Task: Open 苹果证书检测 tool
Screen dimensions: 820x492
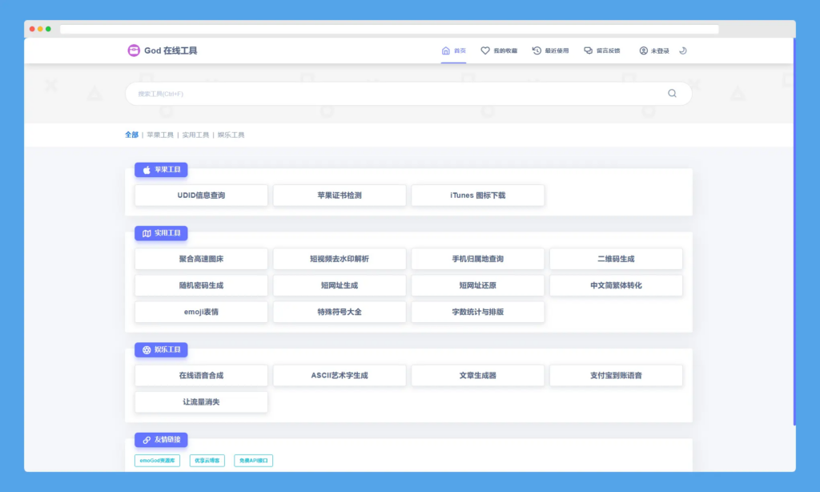Action: click(340, 196)
